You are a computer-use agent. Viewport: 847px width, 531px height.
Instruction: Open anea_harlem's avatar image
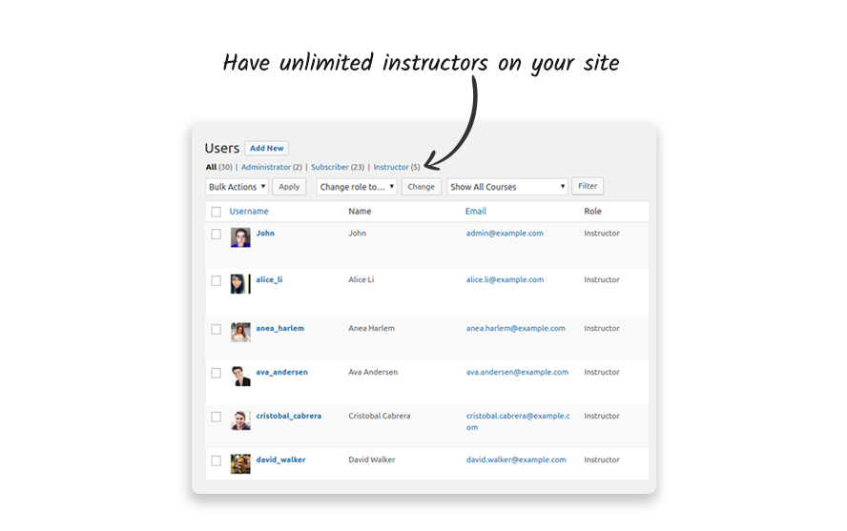(240, 333)
